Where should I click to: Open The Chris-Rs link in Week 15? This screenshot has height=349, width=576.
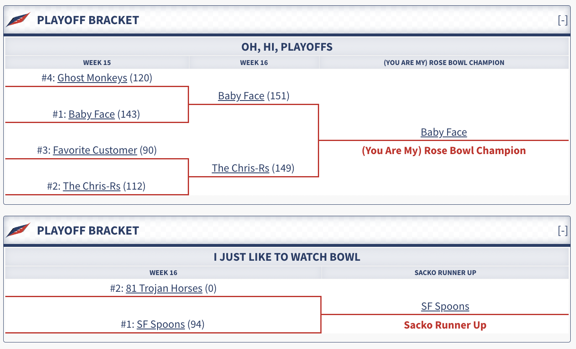tap(92, 186)
